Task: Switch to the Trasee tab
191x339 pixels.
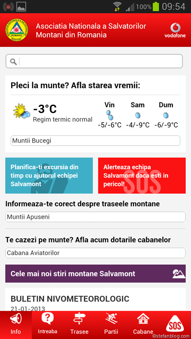Action: pos(79,325)
